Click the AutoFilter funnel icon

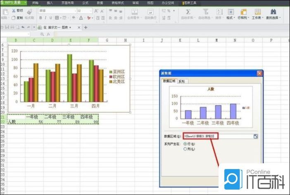point(206,12)
